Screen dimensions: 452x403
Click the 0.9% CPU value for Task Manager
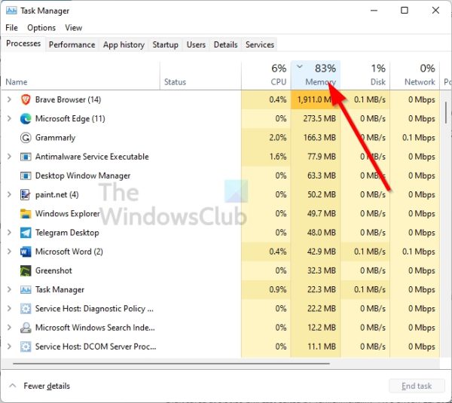[x=277, y=290]
